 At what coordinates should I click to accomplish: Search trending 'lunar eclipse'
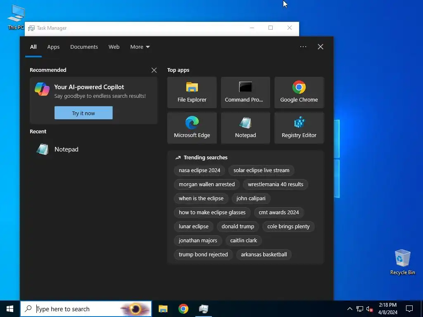193,227
